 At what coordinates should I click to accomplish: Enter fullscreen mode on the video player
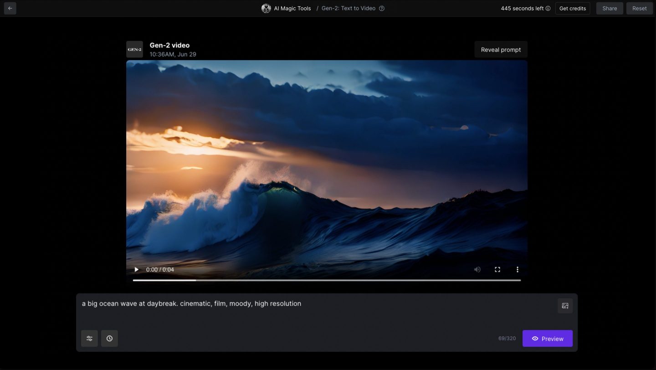[x=497, y=269]
